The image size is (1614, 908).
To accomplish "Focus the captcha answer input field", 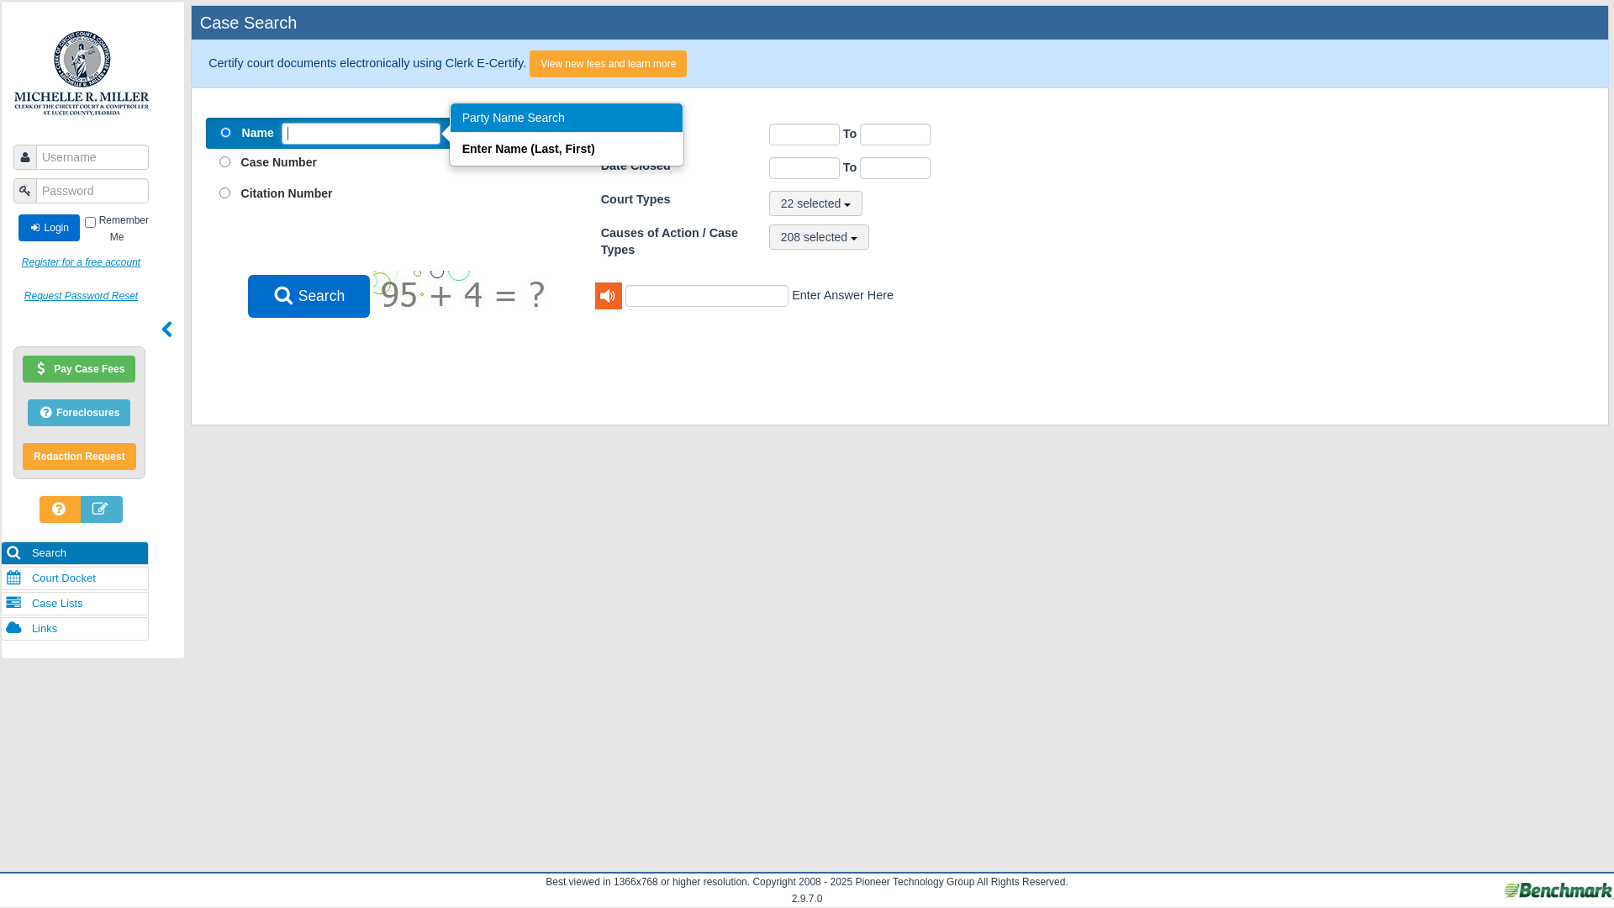I will pos(707,296).
